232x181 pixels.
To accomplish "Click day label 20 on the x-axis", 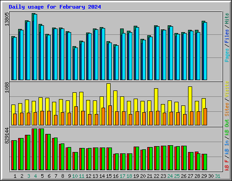I will (x=143, y=176).
